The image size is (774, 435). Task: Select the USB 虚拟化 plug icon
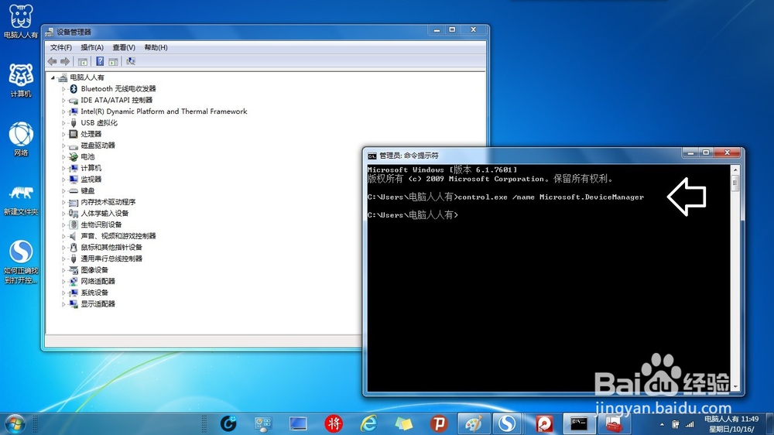pos(74,122)
